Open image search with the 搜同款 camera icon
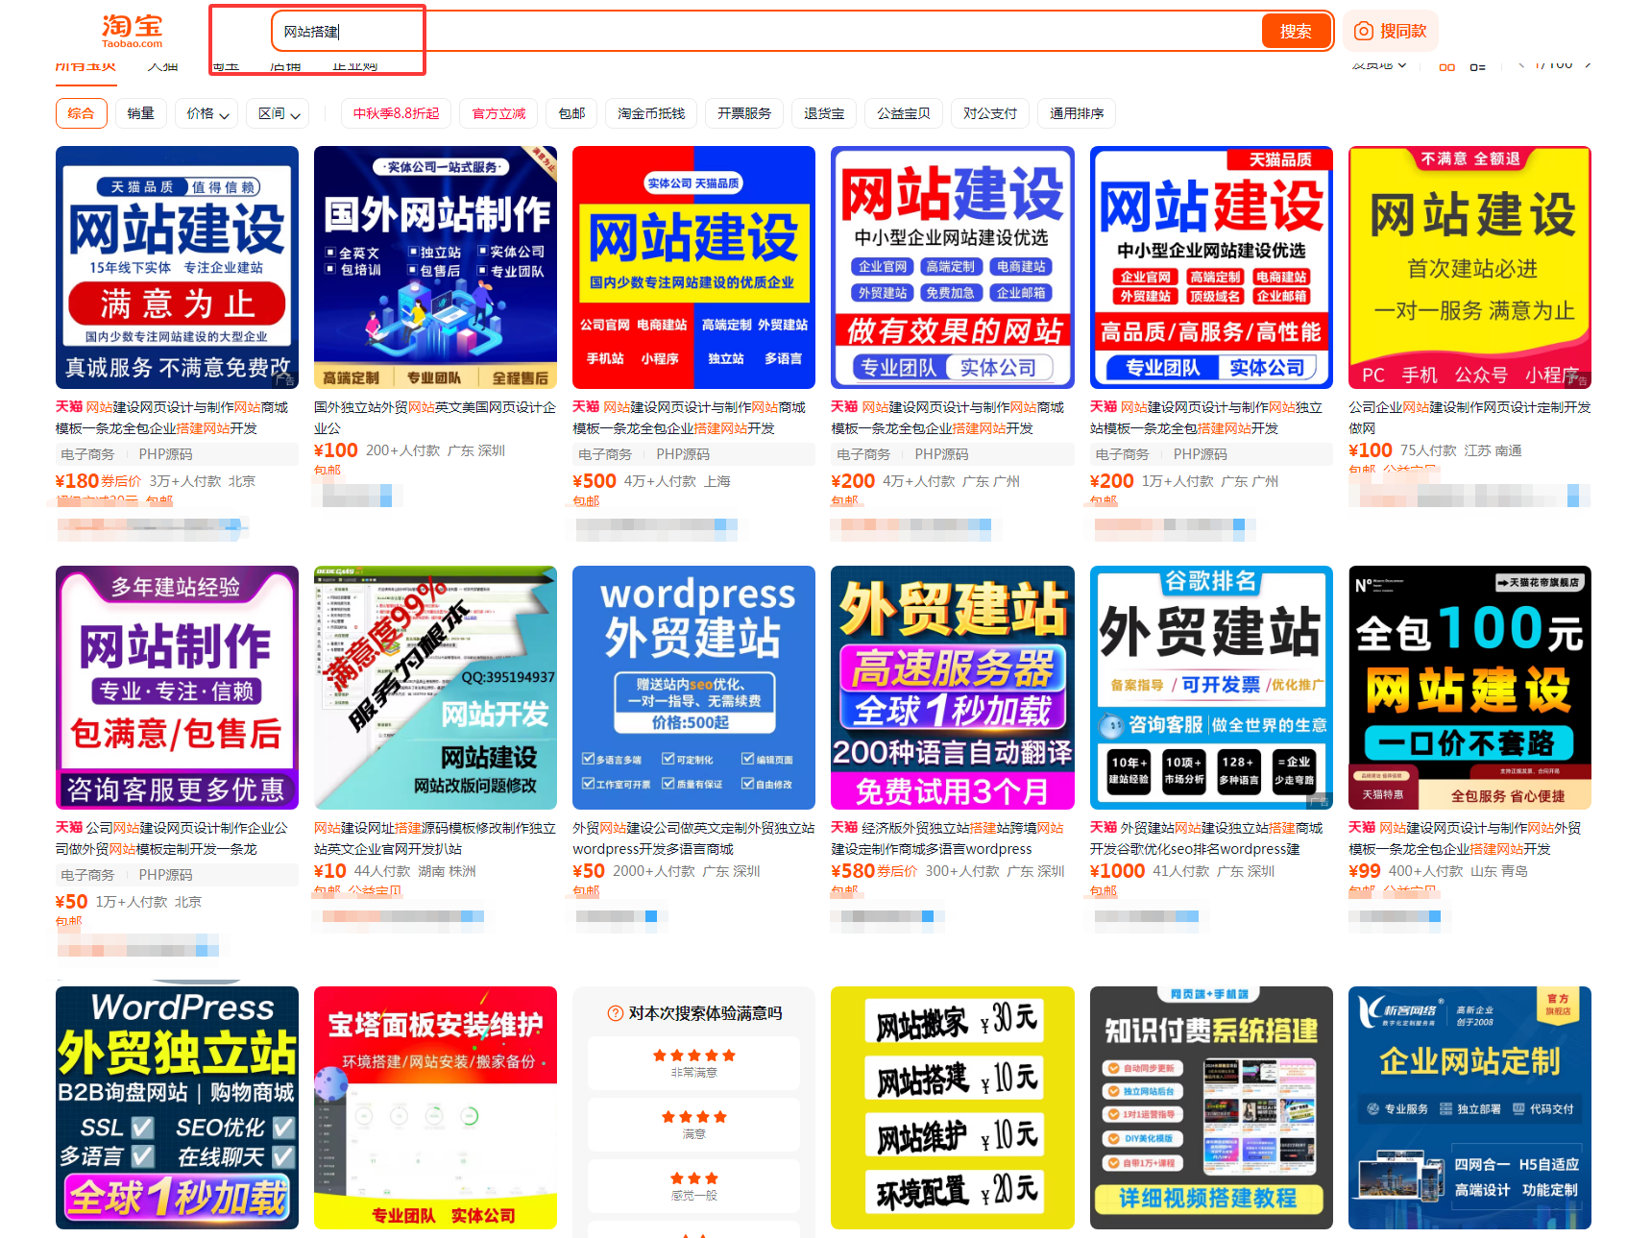 (1363, 30)
